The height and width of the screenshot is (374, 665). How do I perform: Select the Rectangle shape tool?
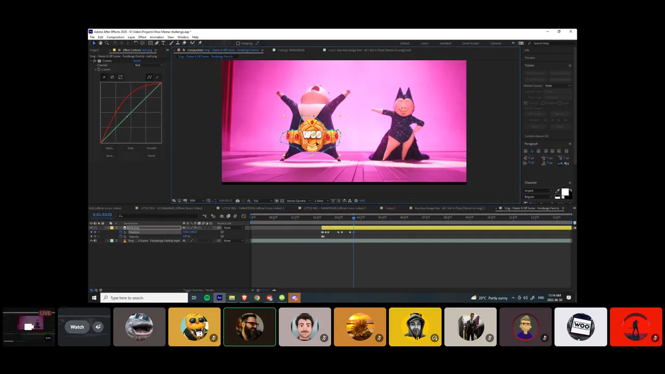pos(150,43)
